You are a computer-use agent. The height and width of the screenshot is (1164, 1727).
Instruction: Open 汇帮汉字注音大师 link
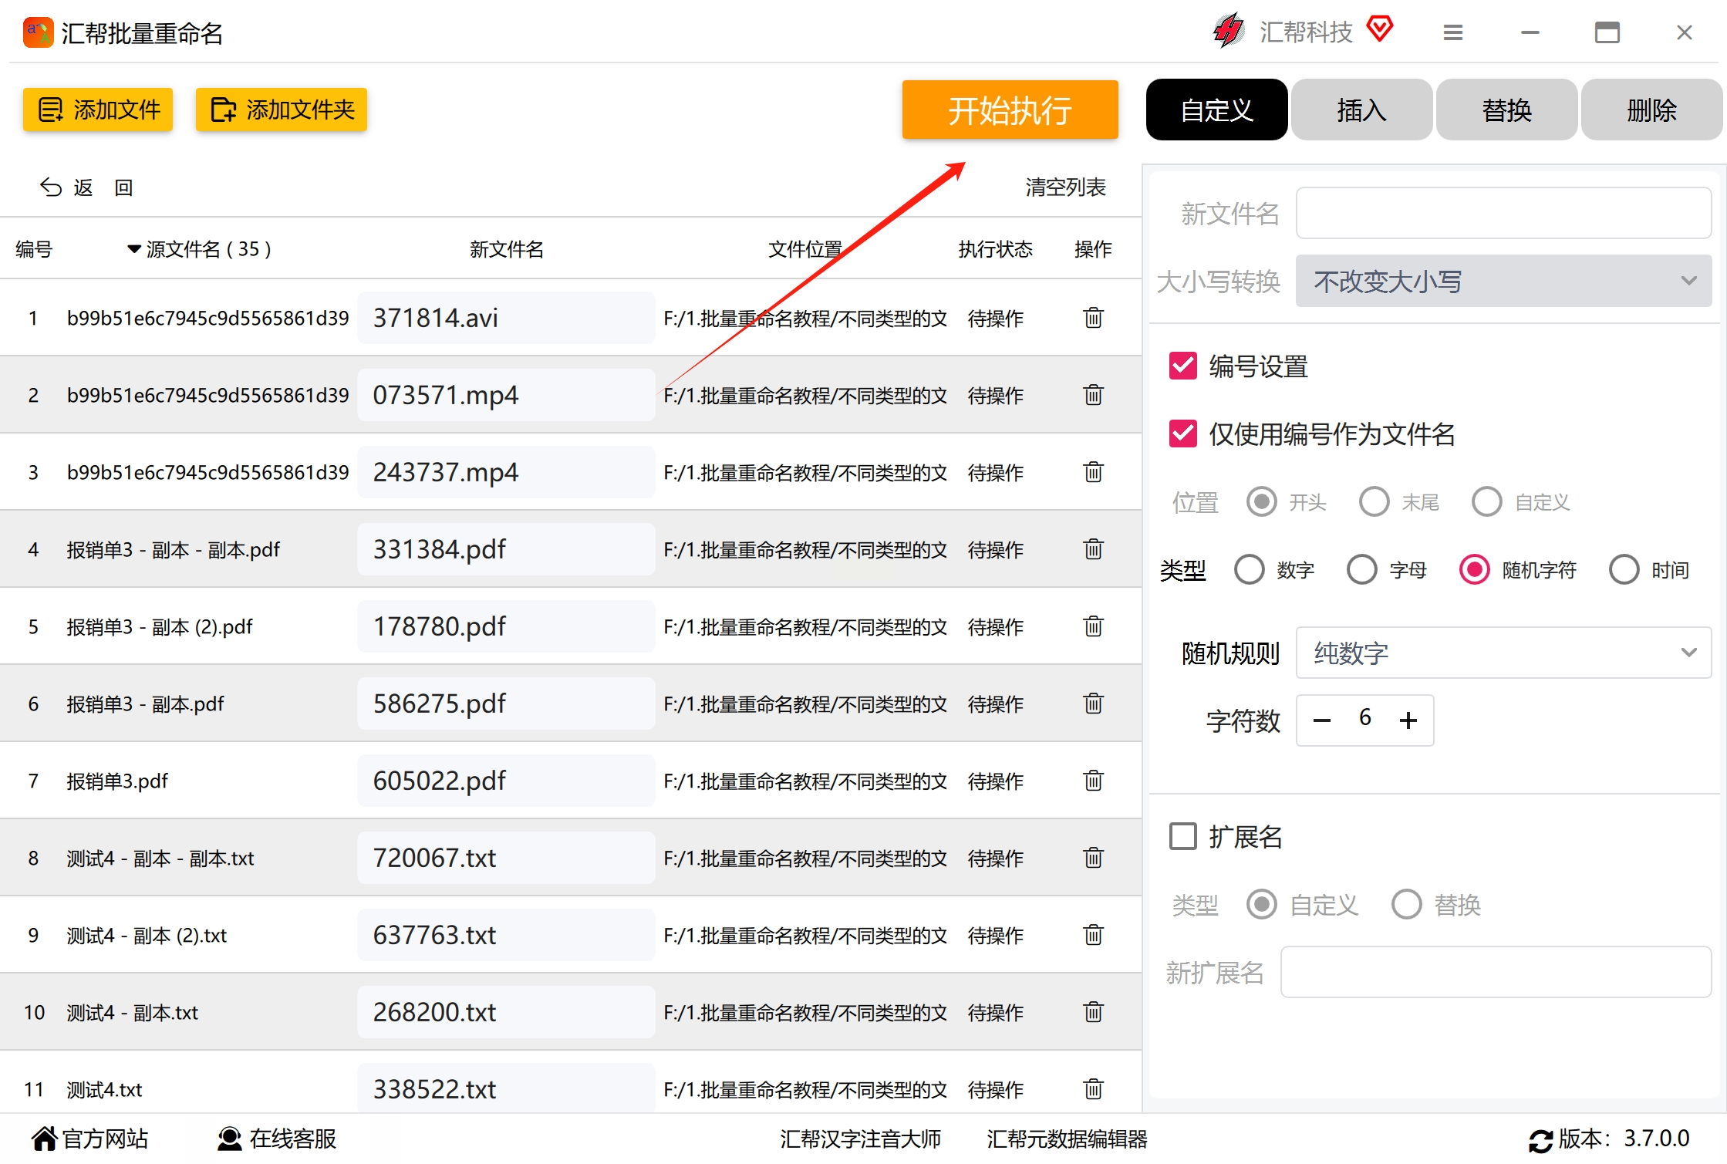pyautogui.click(x=860, y=1139)
